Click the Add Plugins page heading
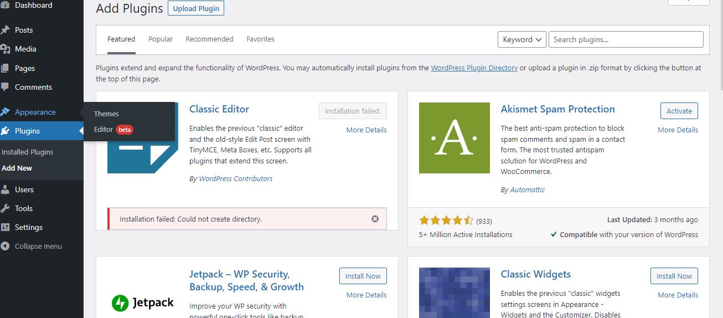This screenshot has width=723, height=318. [x=130, y=8]
